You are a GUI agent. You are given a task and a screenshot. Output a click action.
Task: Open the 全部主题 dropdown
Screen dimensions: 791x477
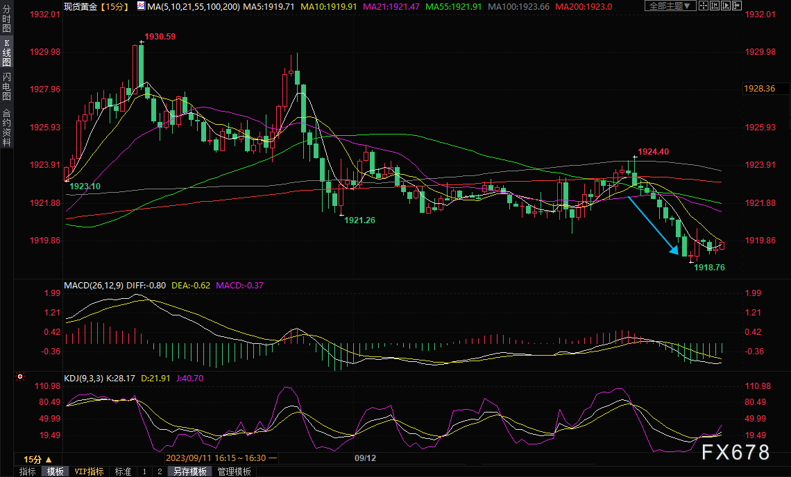(670, 6)
